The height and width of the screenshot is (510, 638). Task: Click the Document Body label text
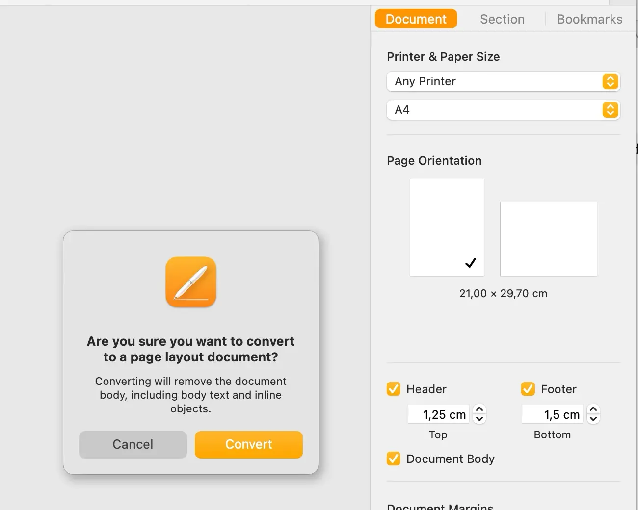(450, 459)
